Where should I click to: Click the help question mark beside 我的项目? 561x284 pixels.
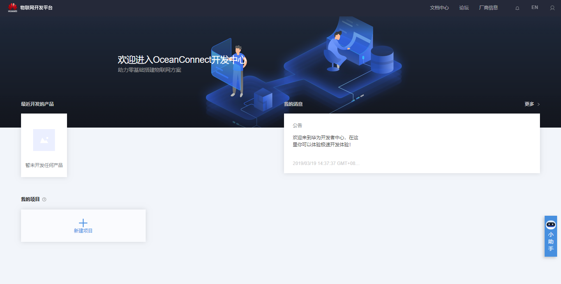pyautogui.click(x=44, y=199)
